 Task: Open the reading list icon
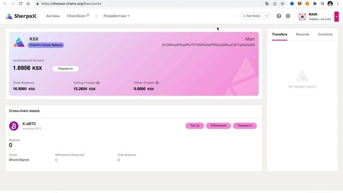[x=323, y=4]
